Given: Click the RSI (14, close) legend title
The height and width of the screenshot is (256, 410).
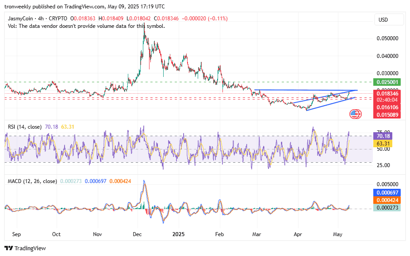Looking at the screenshot, I should pos(25,127).
